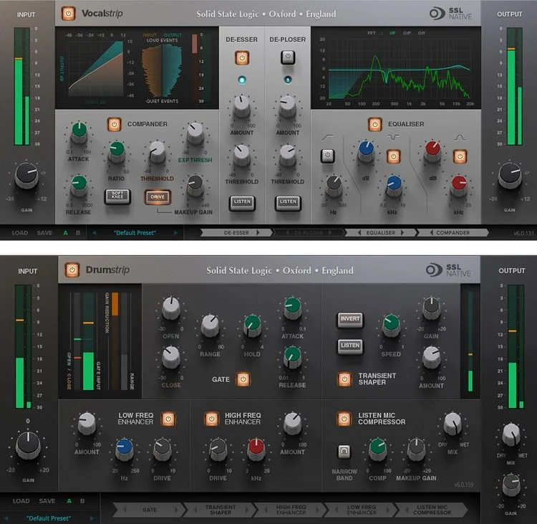Select the Equaliser block in Vocalstrip process order

click(379, 233)
